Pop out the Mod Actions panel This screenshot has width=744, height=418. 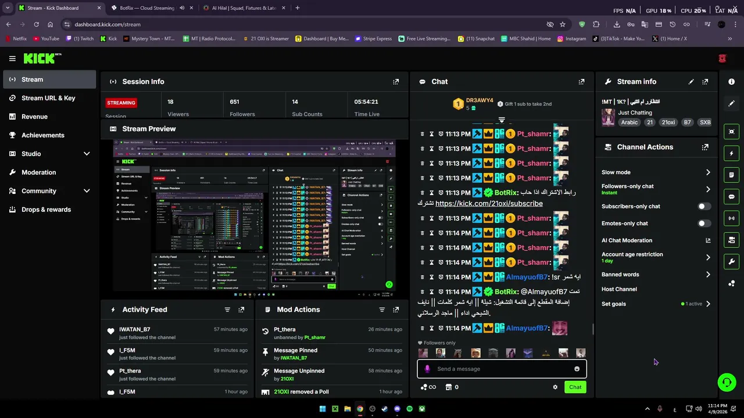(396, 310)
